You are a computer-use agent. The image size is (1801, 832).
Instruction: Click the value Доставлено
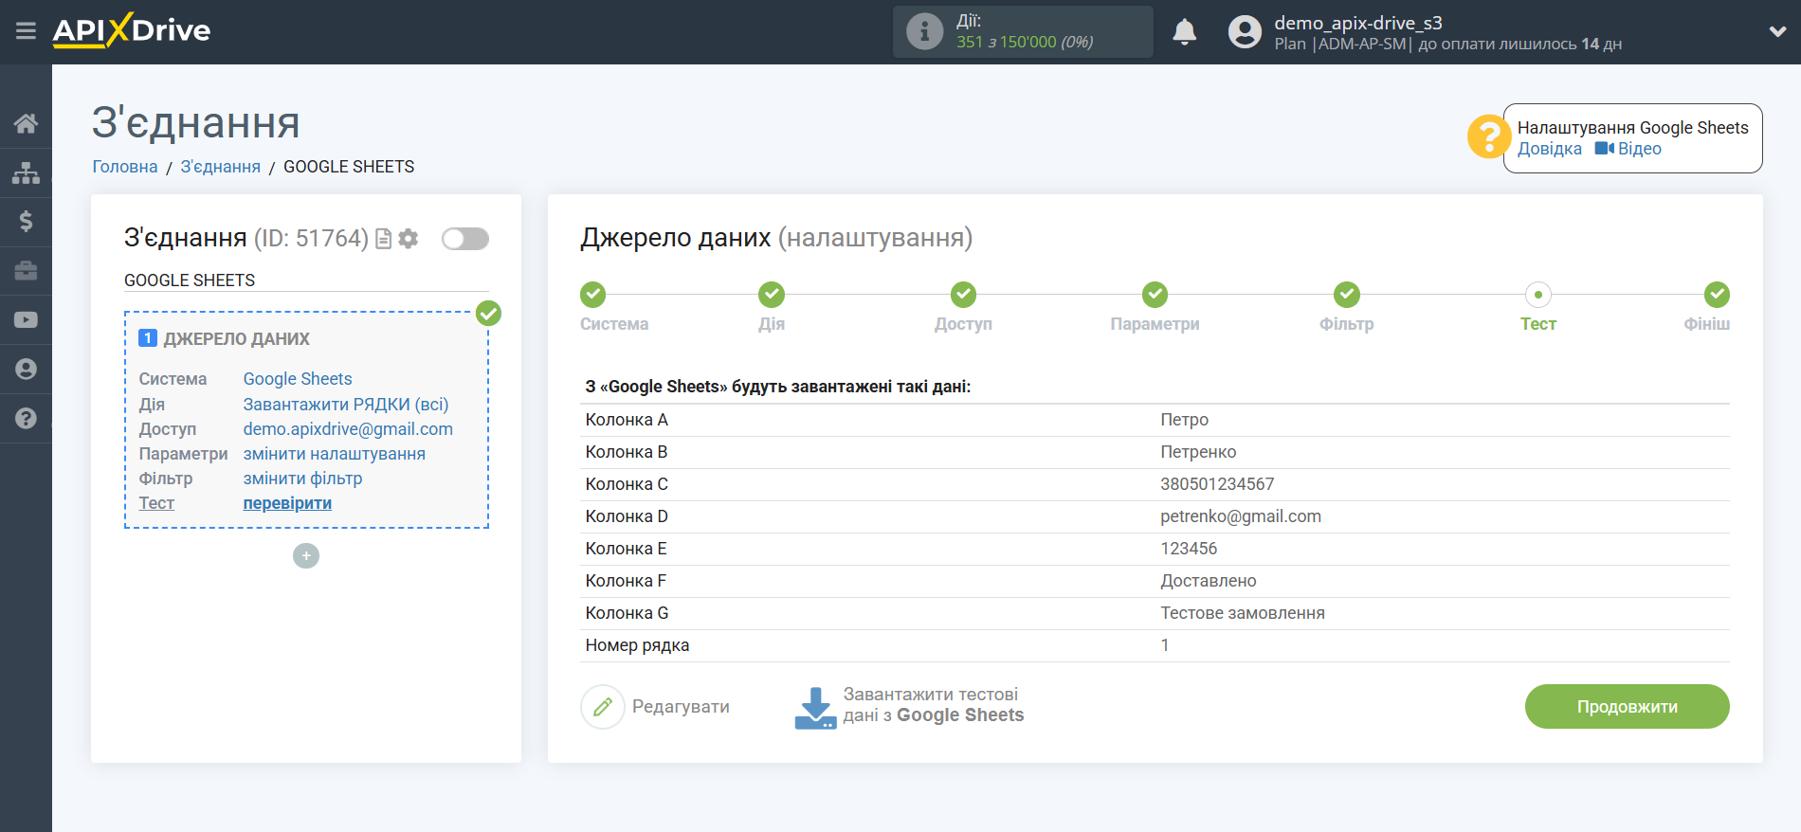coord(1209,581)
